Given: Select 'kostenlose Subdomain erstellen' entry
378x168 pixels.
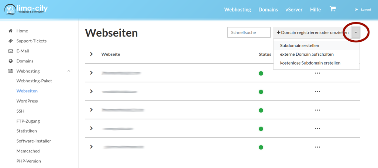Looking at the screenshot, I should 310,63.
